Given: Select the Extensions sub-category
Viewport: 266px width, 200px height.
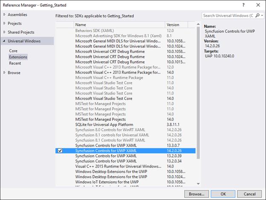Looking at the screenshot, I should click(18, 57).
